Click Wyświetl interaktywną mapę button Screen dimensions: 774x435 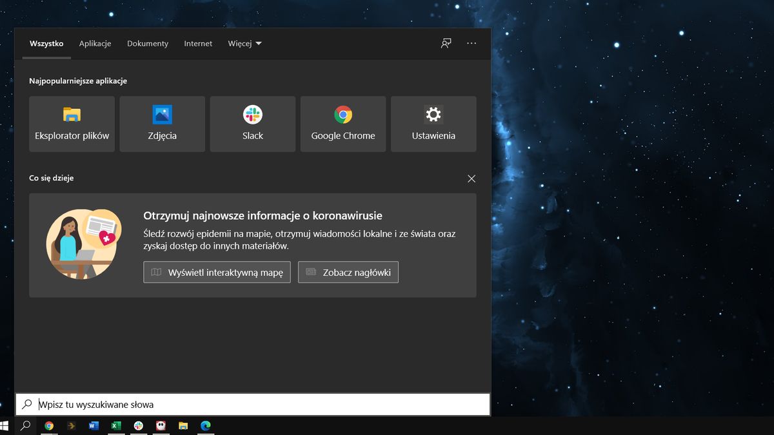(x=217, y=272)
